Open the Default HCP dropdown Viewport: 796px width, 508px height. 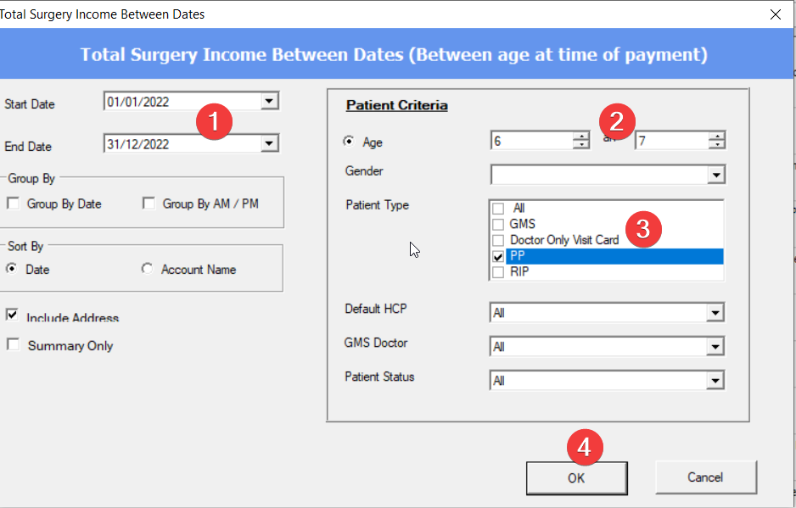[716, 313]
